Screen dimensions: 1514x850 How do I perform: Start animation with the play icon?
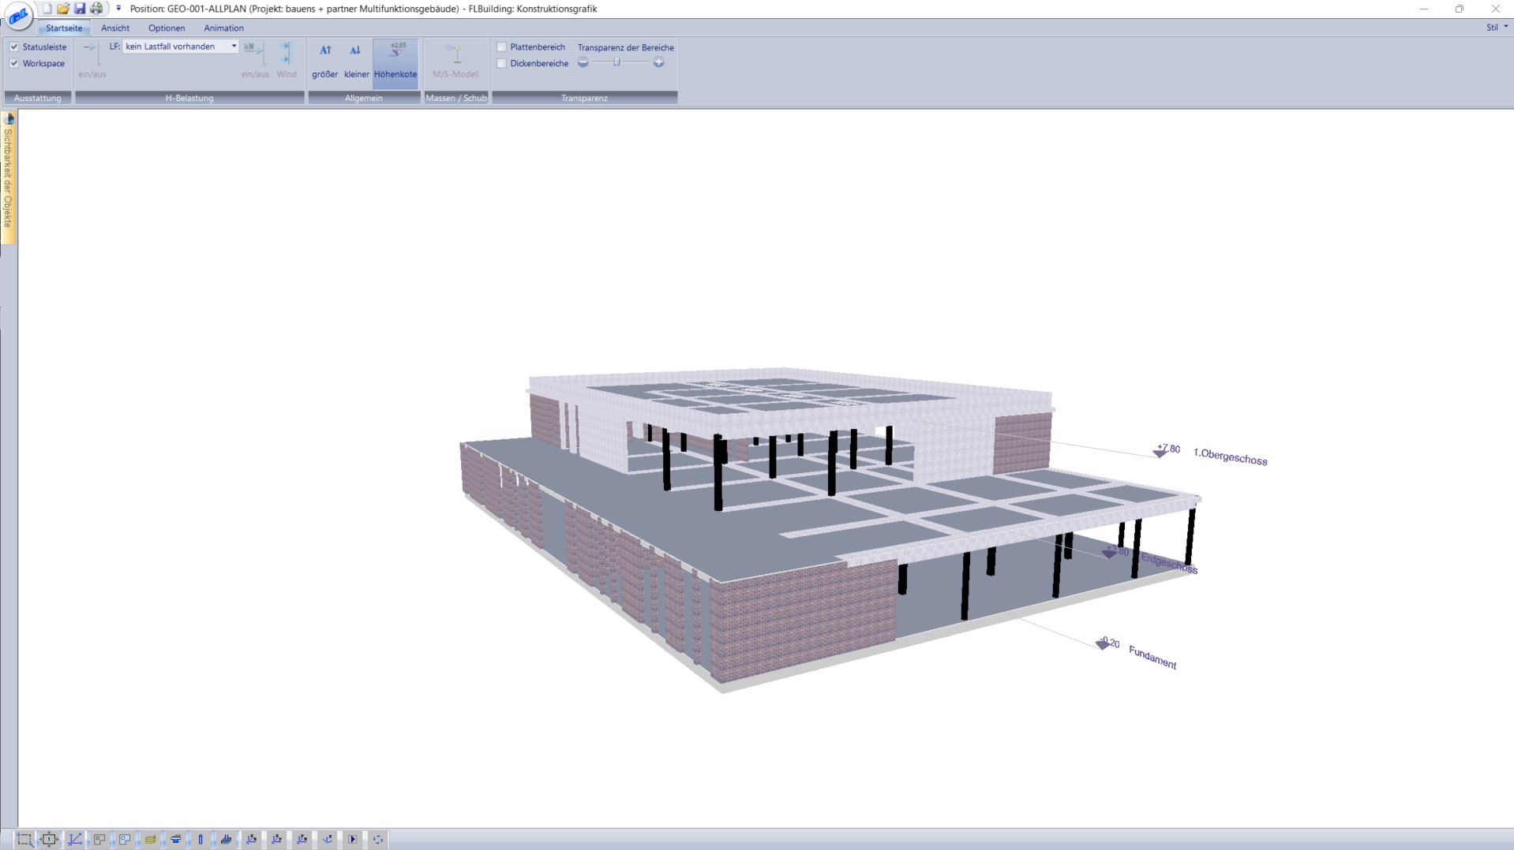pos(352,840)
